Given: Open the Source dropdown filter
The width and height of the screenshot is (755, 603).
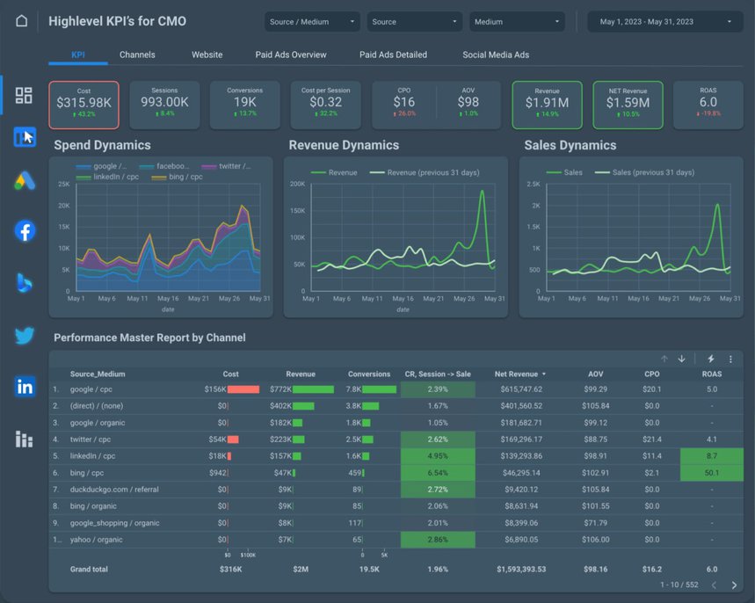Looking at the screenshot, I should [415, 22].
